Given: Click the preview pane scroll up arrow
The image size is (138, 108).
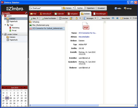Looking at the screenshot, I should 105,22.
